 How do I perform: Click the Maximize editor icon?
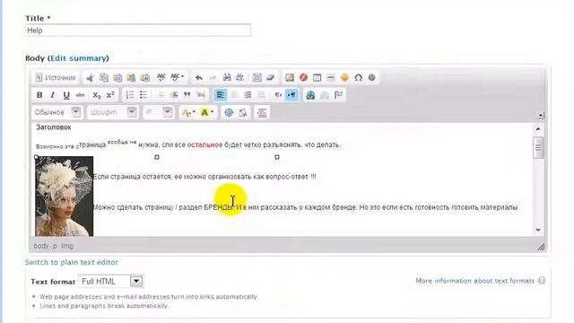coord(229,112)
